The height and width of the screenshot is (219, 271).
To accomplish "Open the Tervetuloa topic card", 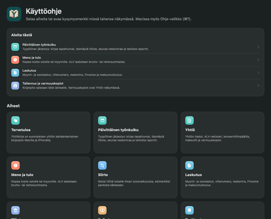I will [48, 132].
